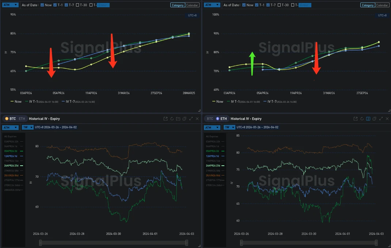Click the custom T- days input field
Viewport: 391px width, 248px height.
103,5
